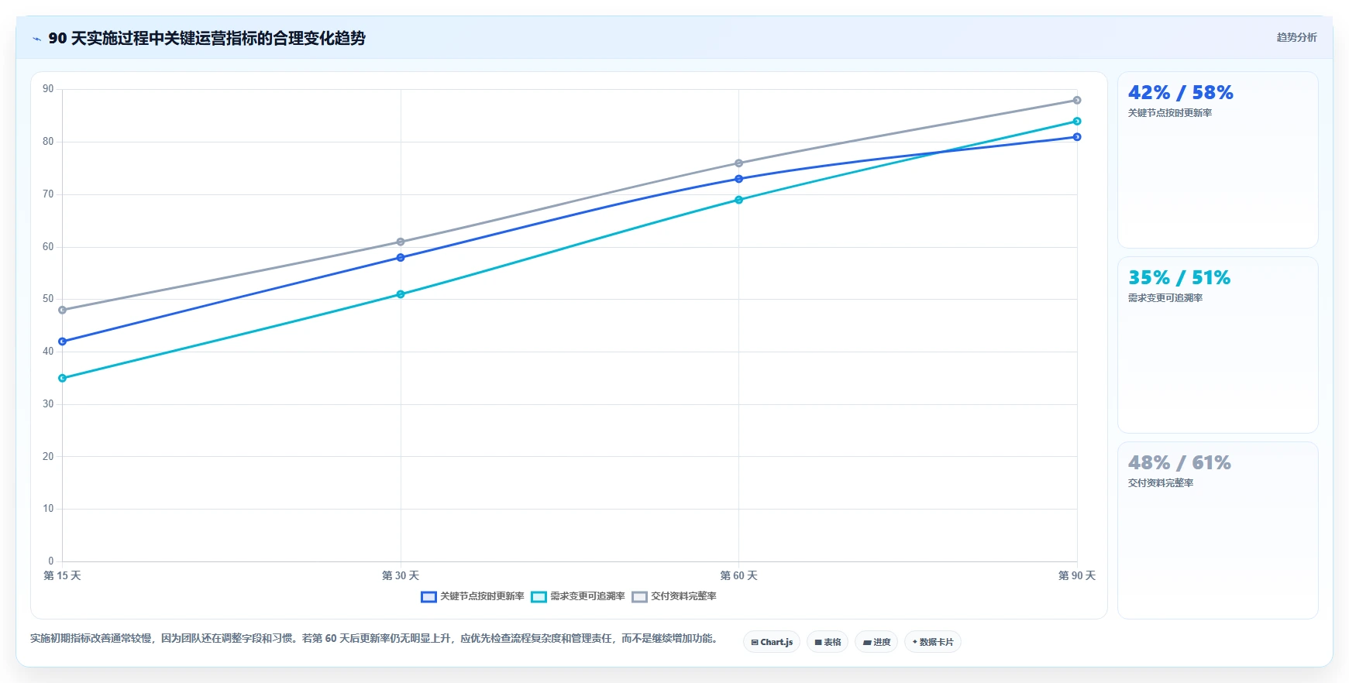Image resolution: width=1349 pixels, height=683 pixels.
Task: Click the 35% / 51% stat value
Action: click(x=1179, y=278)
